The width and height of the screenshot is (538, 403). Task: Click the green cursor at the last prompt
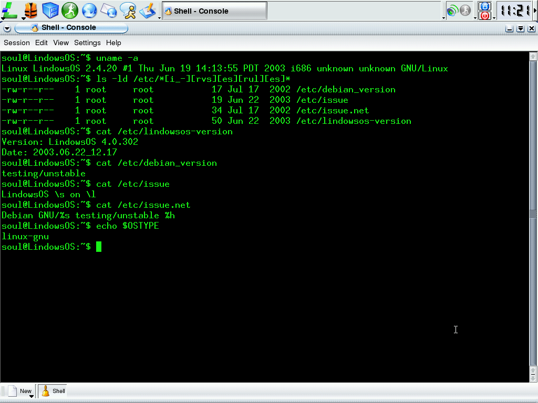(99, 247)
